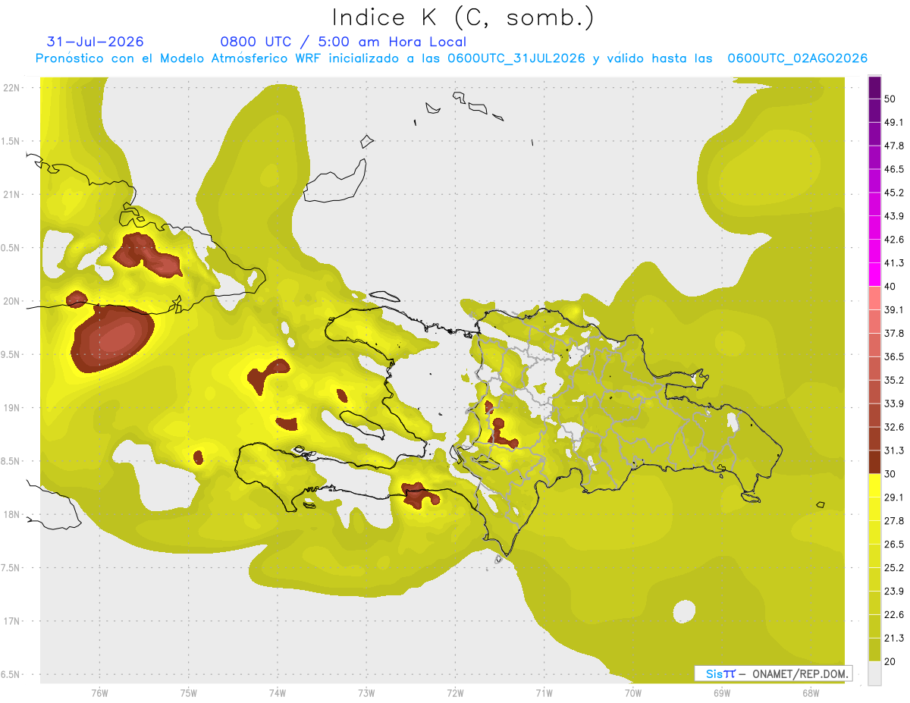910x703 pixels.
Task: Click the dark purple top band of the color scale
Action: (x=874, y=87)
